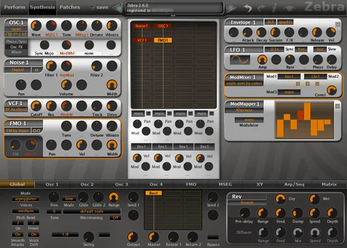Click the eye icon in header

click(289, 8)
